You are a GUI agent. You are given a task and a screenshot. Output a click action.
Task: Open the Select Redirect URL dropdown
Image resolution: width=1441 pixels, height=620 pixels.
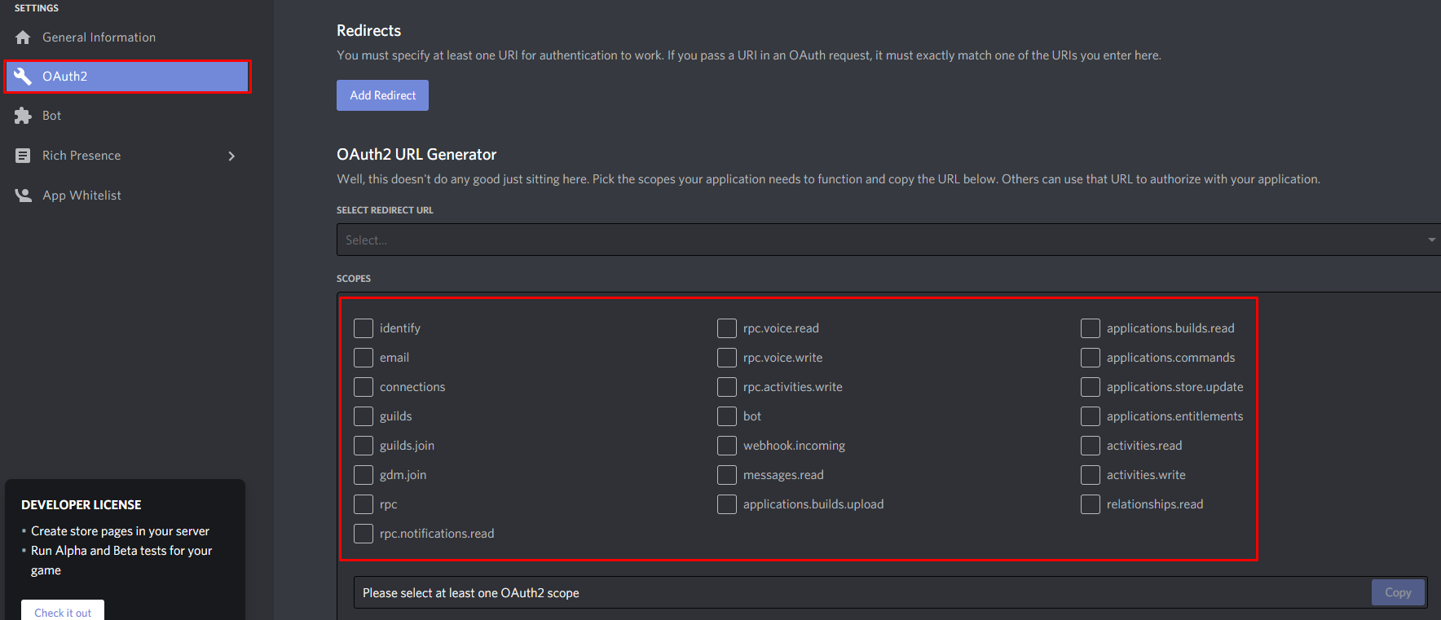point(880,240)
